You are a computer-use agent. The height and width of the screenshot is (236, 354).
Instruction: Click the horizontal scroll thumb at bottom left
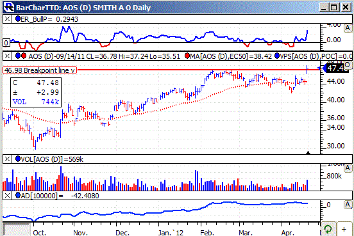pos(17,230)
